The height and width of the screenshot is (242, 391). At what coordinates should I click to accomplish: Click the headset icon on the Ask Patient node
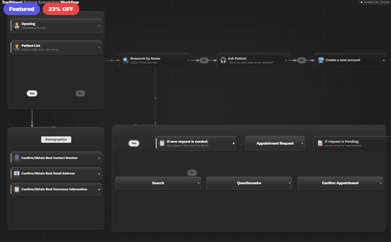(x=223, y=60)
